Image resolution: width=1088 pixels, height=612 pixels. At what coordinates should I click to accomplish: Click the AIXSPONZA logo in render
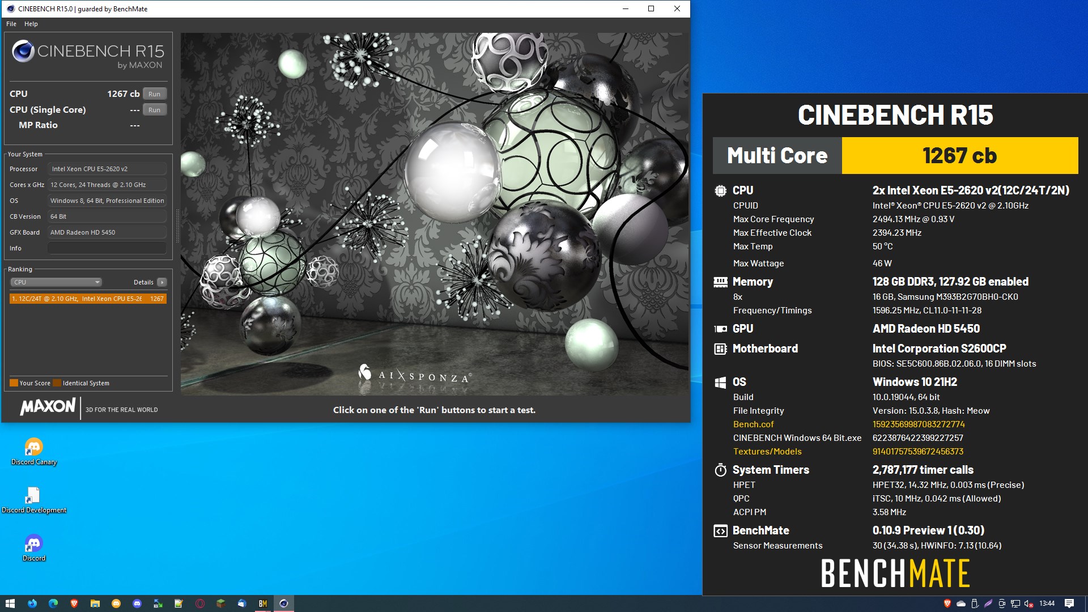414,375
